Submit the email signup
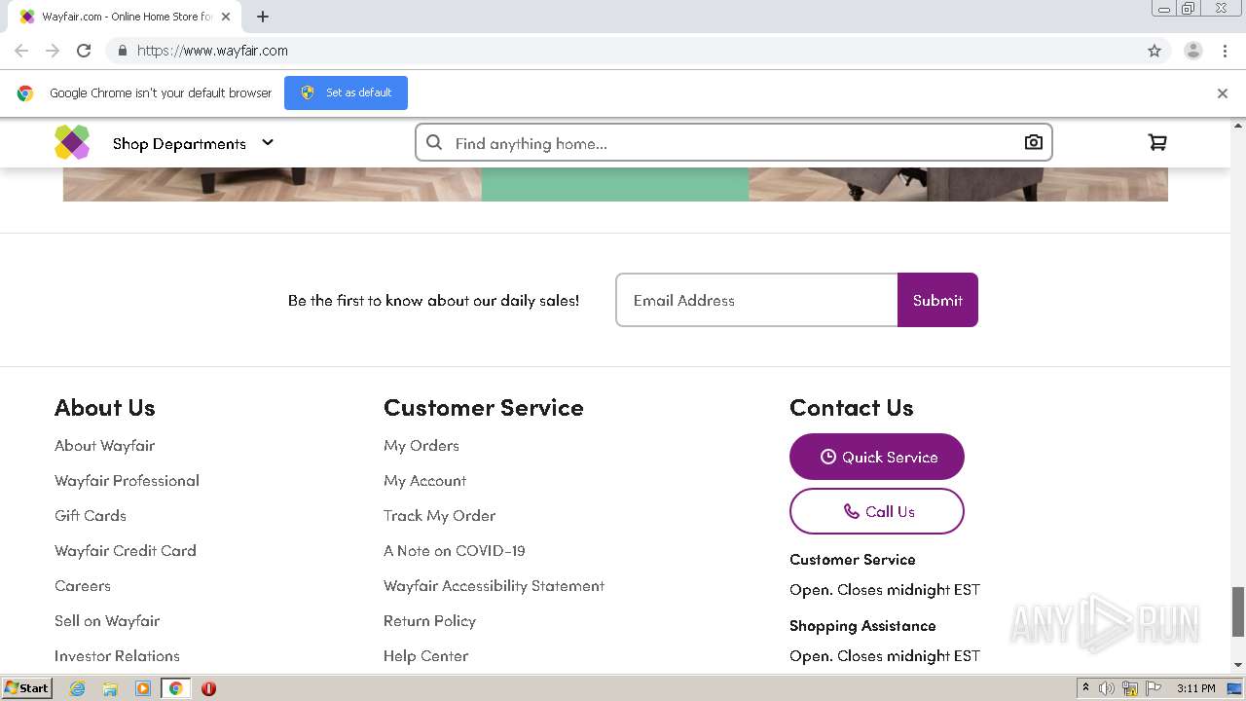This screenshot has height=701, width=1246. (x=937, y=300)
